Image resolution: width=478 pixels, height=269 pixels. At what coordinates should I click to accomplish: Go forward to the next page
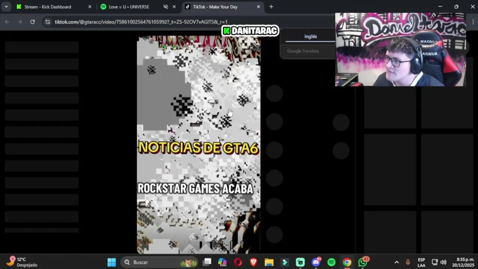coord(20,22)
